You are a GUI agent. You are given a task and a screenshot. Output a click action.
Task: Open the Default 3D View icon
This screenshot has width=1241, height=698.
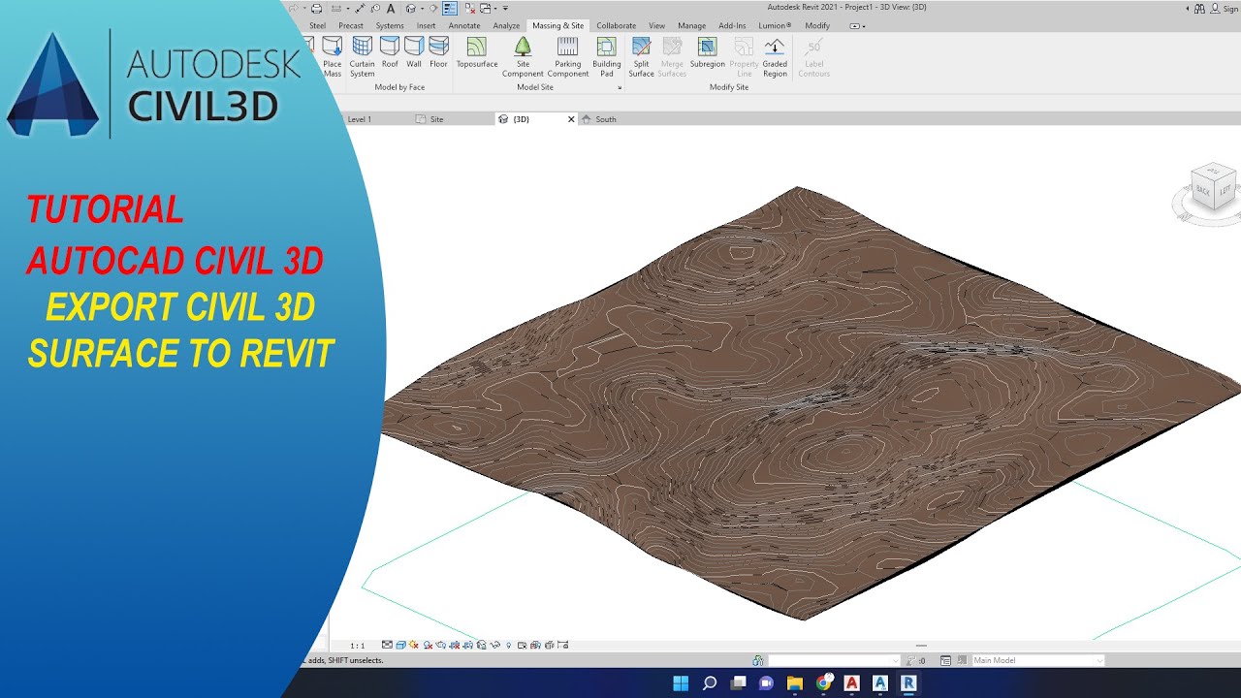pos(411,8)
